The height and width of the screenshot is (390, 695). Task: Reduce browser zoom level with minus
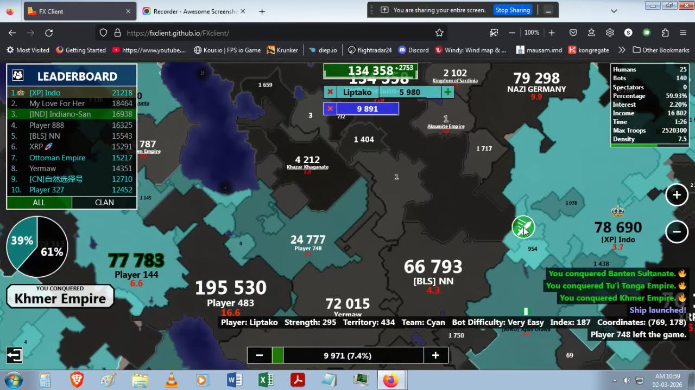(x=512, y=33)
